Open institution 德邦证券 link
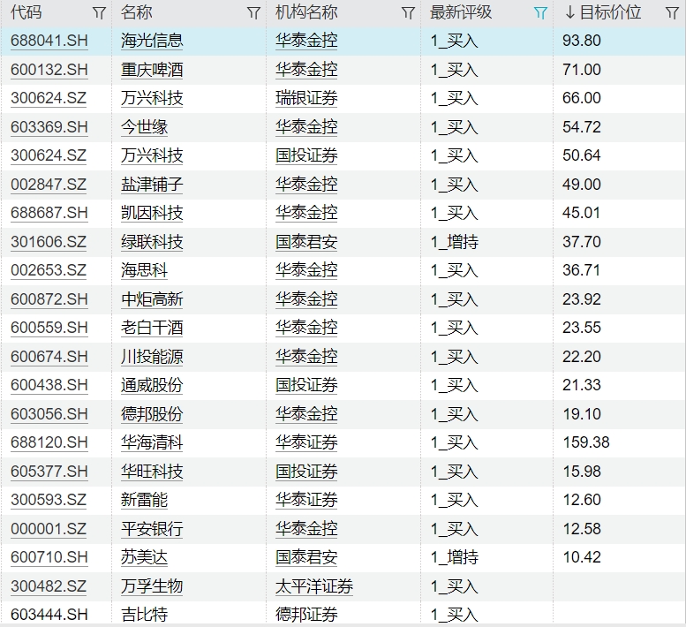The height and width of the screenshot is (627, 686). (x=306, y=615)
